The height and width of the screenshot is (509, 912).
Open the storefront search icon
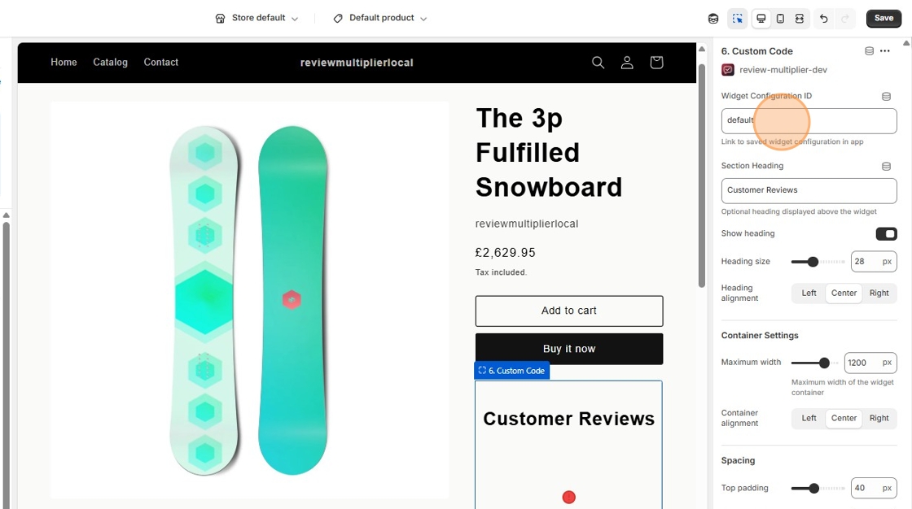pos(598,62)
